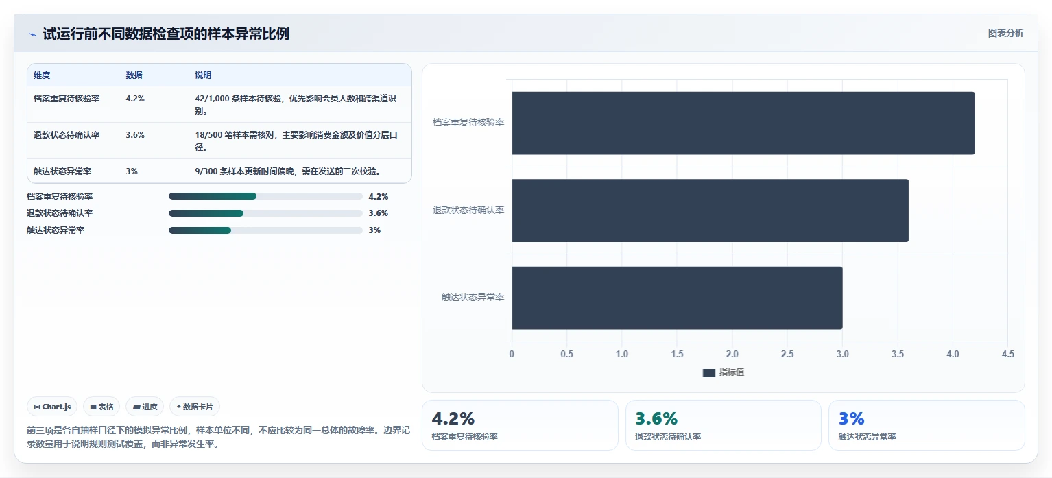Click the 图表分析 label
The image size is (1052, 478).
pyautogui.click(x=1005, y=33)
